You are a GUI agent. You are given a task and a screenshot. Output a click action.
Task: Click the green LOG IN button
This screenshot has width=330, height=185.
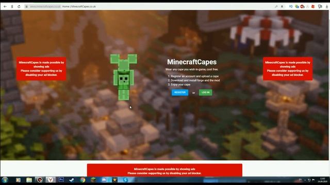(205, 92)
